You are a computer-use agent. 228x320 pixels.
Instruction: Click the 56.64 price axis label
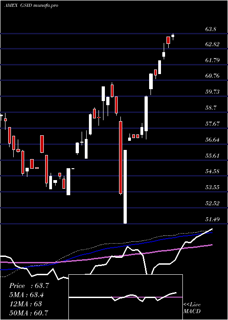click(x=212, y=140)
